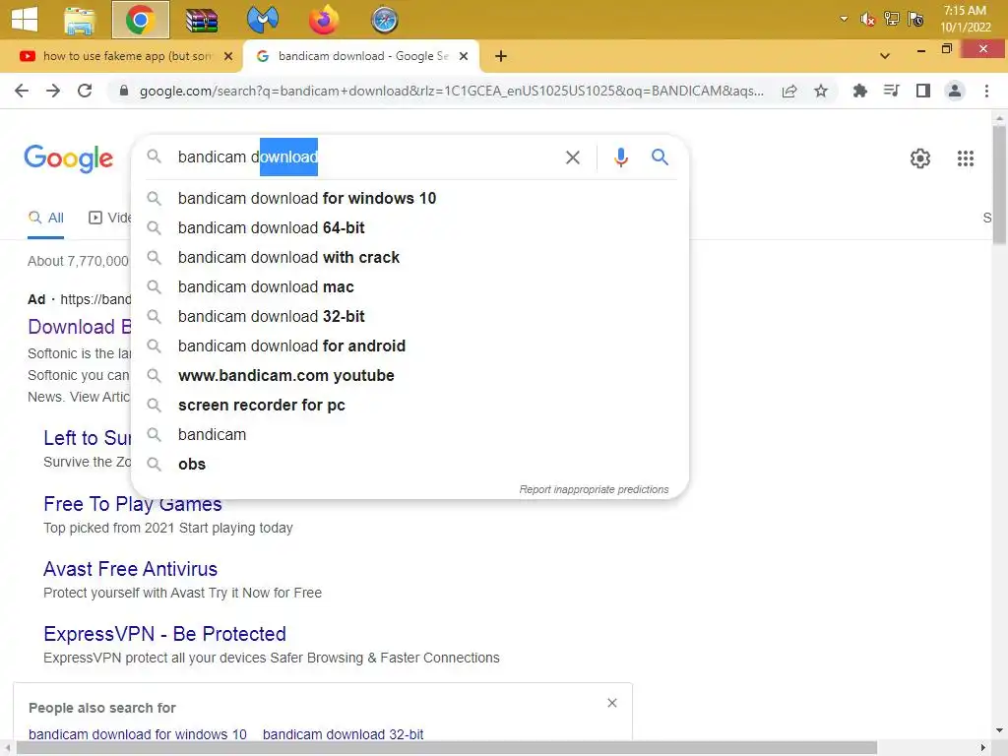Go forward in browser history
The width and height of the screenshot is (1008, 756).
(x=53, y=91)
